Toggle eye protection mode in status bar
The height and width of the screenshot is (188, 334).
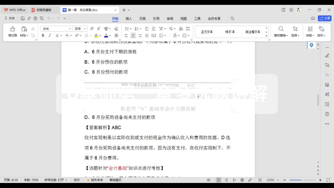pyautogui.click(x=208, y=180)
